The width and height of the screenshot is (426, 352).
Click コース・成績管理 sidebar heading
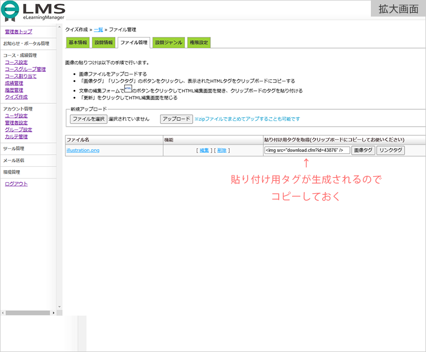click(20, 55)
